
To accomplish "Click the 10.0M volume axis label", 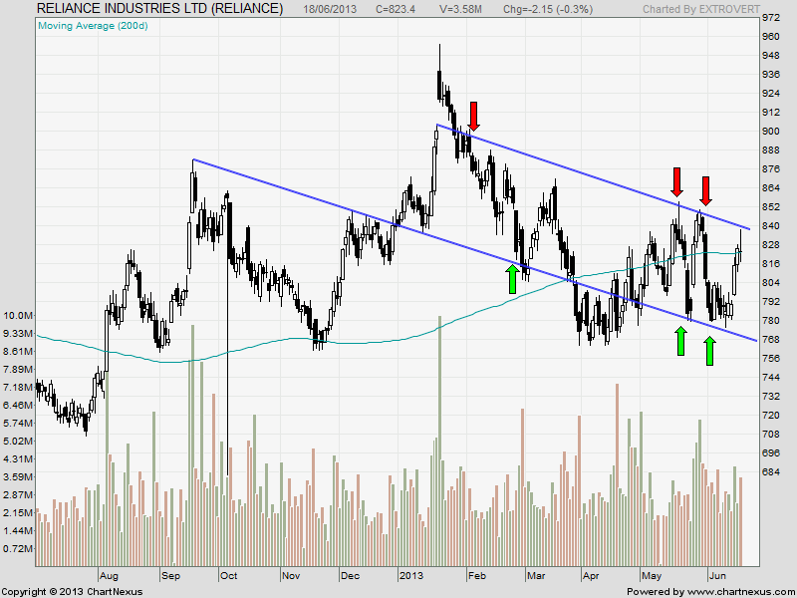I will click(x=19, y=315).
